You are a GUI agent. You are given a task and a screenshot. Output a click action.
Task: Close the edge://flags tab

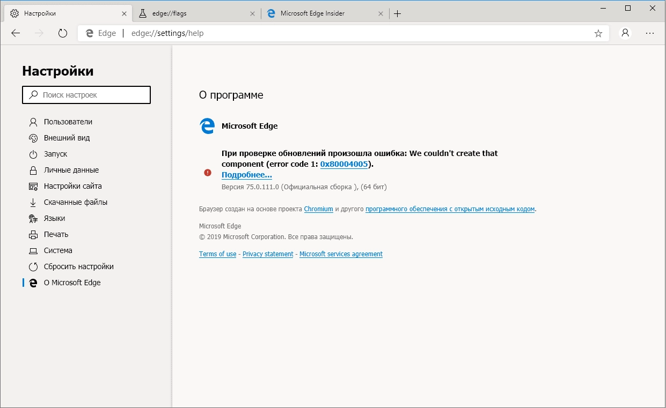pos(252,13)
